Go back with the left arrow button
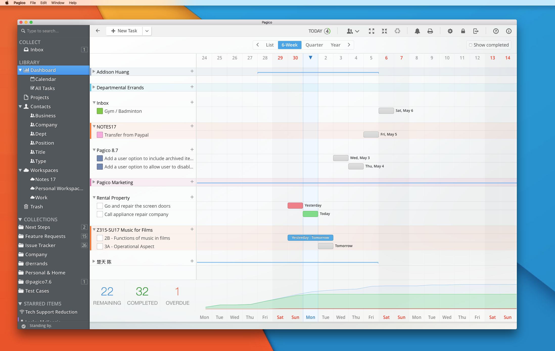Screen dimensions: 555x351 pos(98,31)
